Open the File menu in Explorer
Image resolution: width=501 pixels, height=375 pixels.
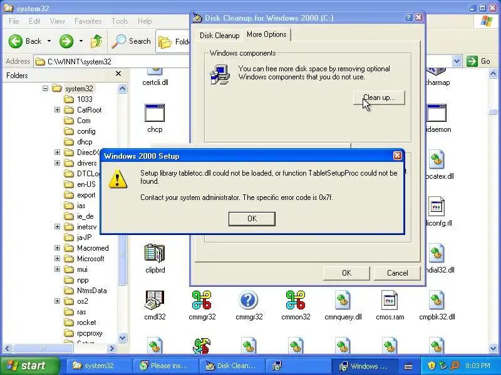click(x=14, y=21)
